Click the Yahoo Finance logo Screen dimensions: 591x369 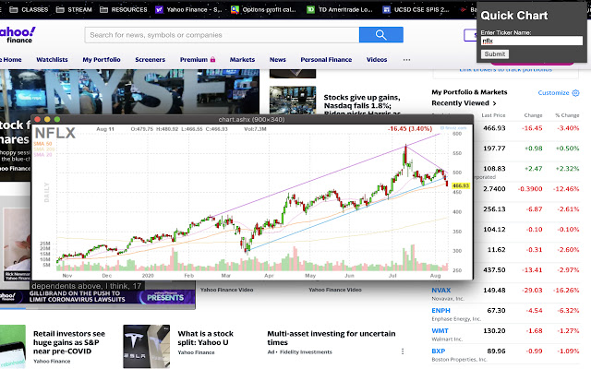tap(17, 35)
